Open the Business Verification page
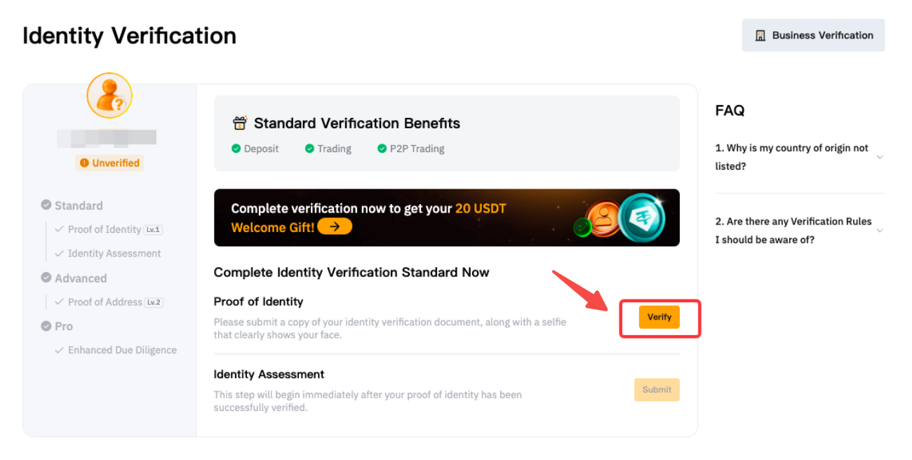This screenshot has width=912, height=460. [813, 36]
